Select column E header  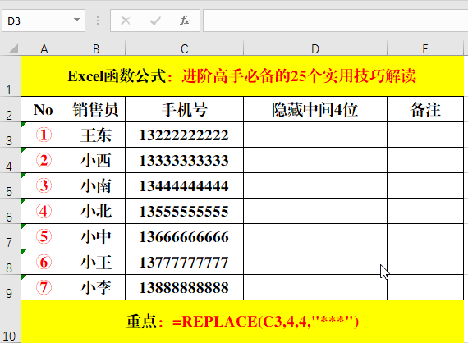tap(425, 48)
